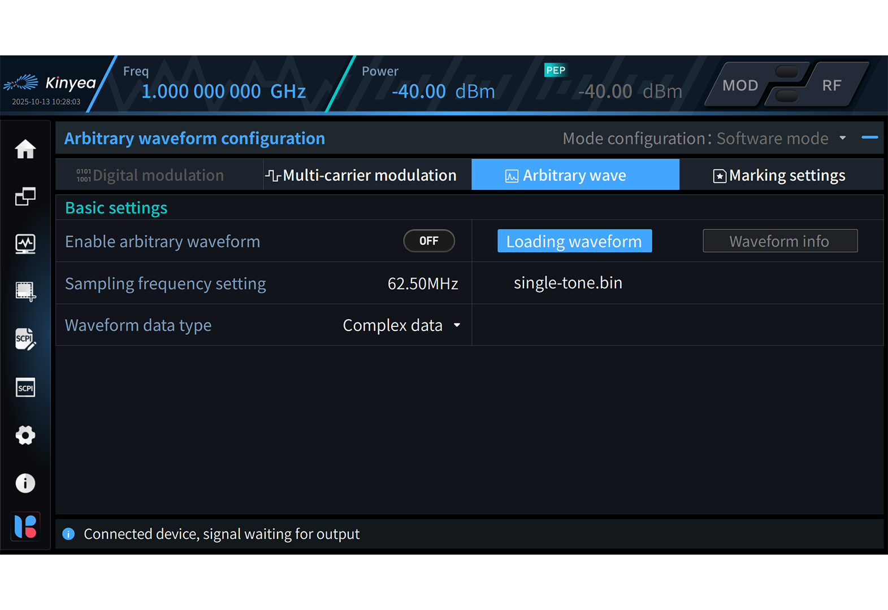This screenshot has height=610, width=888.
Task: Open the settings gear icon
Action: coord(25,435)
